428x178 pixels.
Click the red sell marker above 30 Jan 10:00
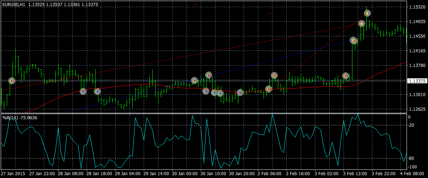point(209,75)
